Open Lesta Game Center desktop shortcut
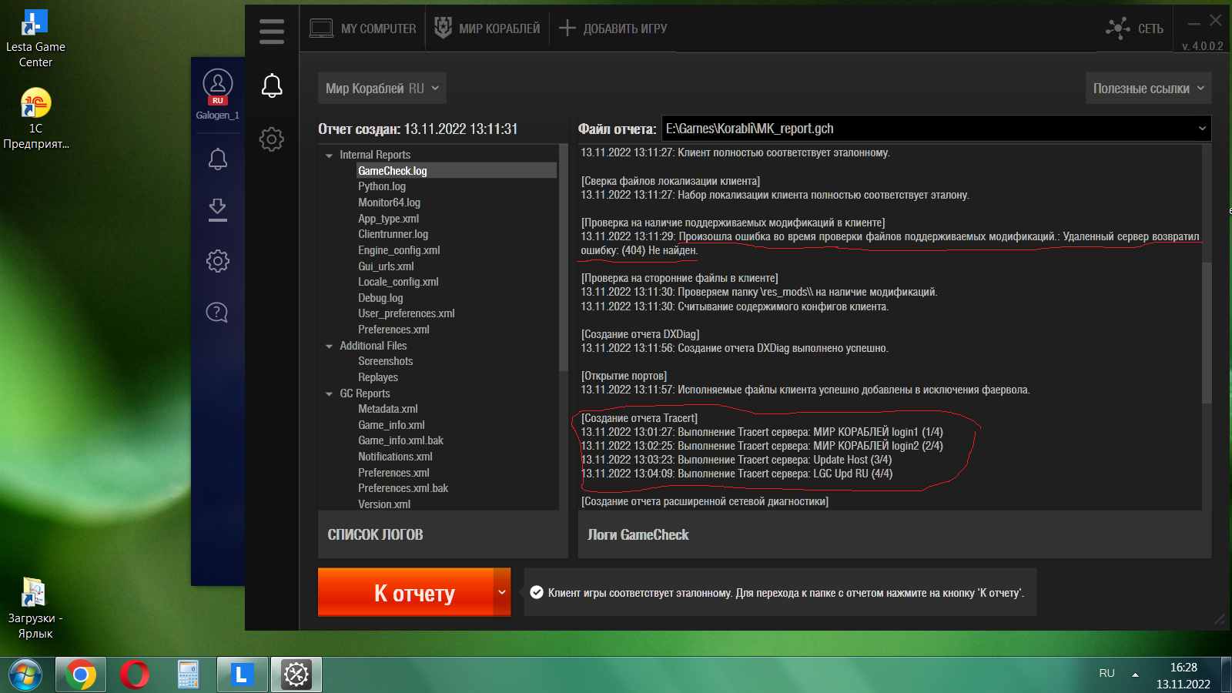Screen dimensions: 1232x693 click(35, 38)
